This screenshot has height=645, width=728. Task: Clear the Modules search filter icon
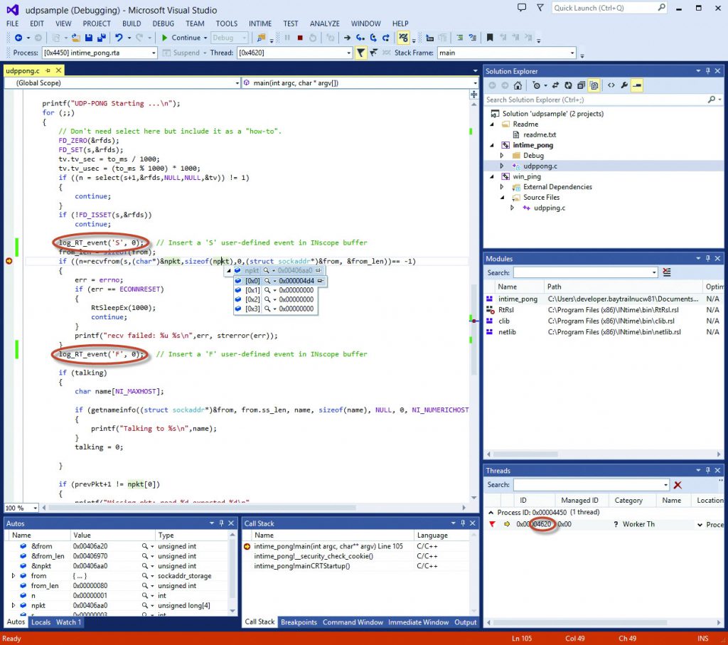click(x=667, y=272)
